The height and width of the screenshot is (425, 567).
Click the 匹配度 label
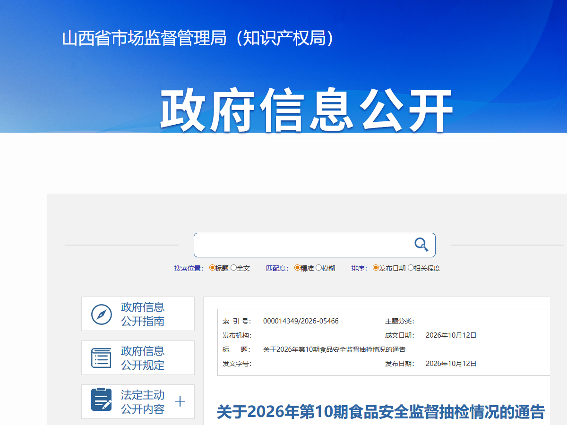click(277, 268)
